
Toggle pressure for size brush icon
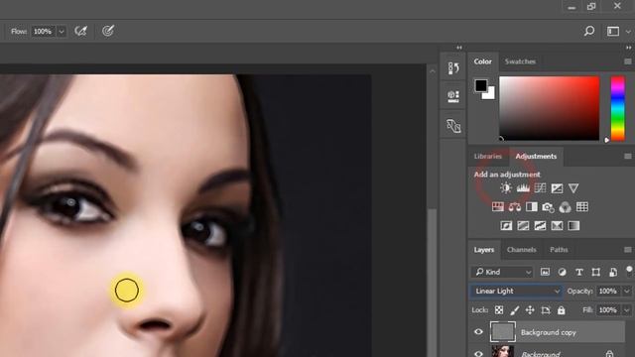[x=108, y=31]
